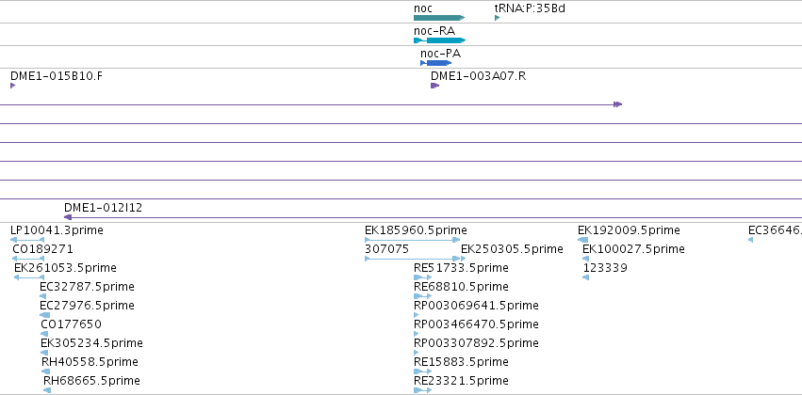The image size is (802, 395).
Task: Click the RE51733.5prime EST glyph
Action: point(422,277)
